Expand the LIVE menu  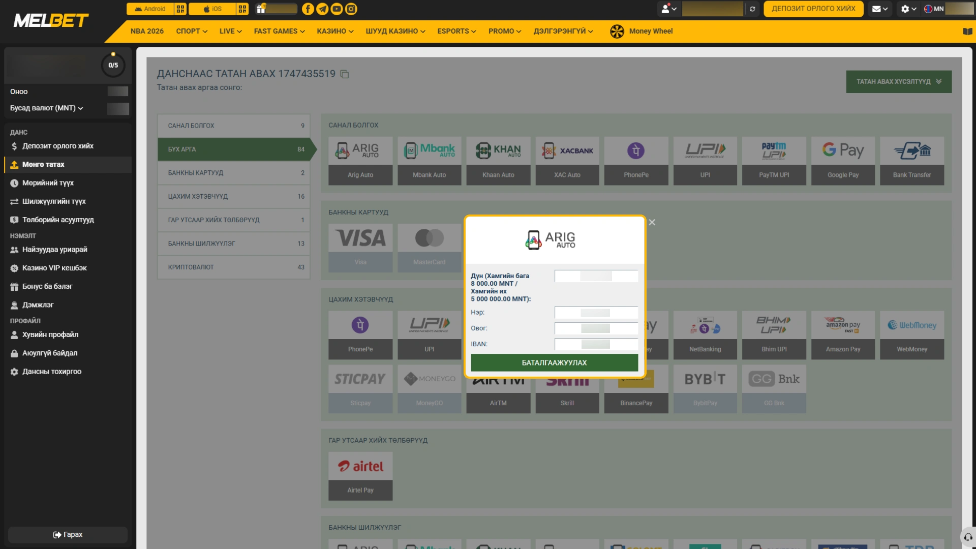(x=230, y=31)
